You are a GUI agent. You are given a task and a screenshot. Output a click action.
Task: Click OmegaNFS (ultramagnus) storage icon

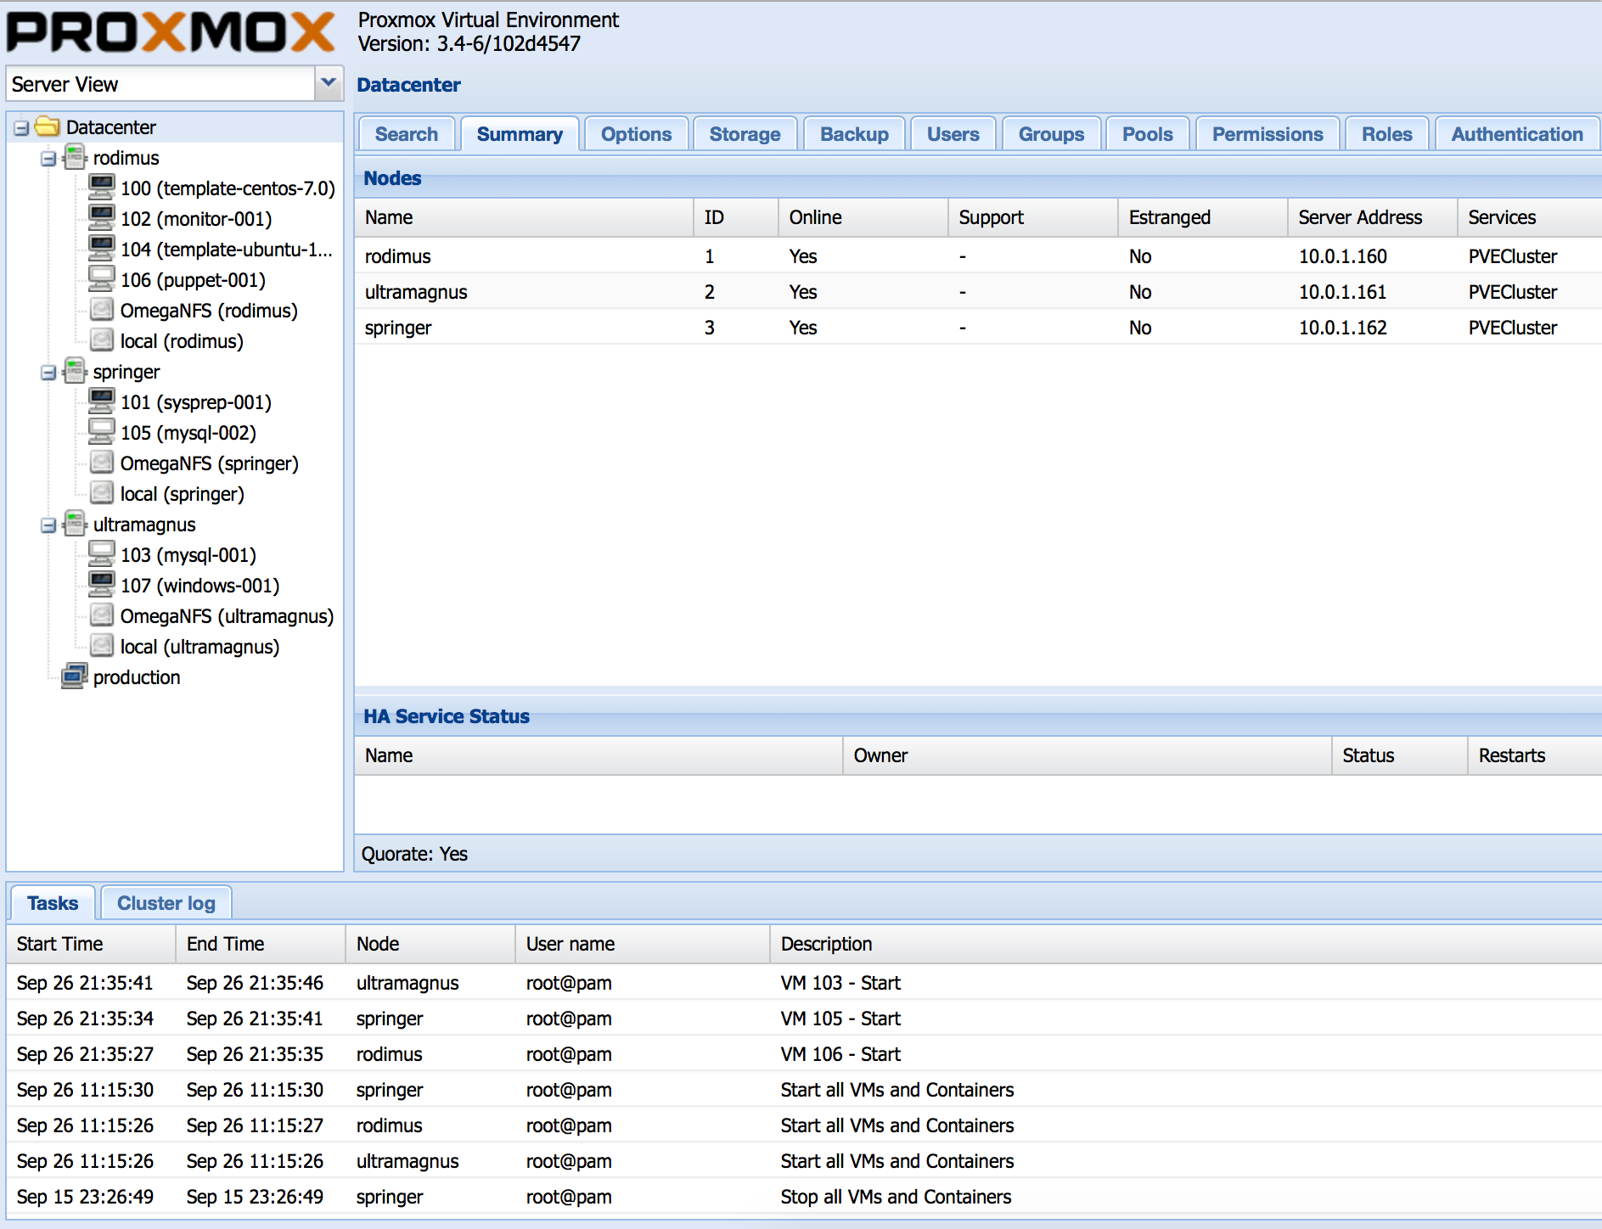[x=102, y=615]
